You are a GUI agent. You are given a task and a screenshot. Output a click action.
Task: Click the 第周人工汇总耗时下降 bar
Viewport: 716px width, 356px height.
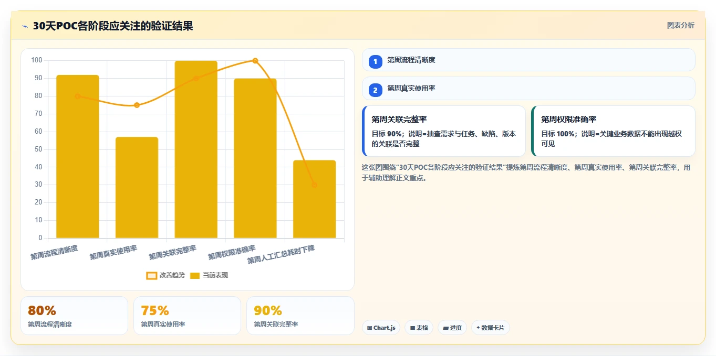pos(314,199)
